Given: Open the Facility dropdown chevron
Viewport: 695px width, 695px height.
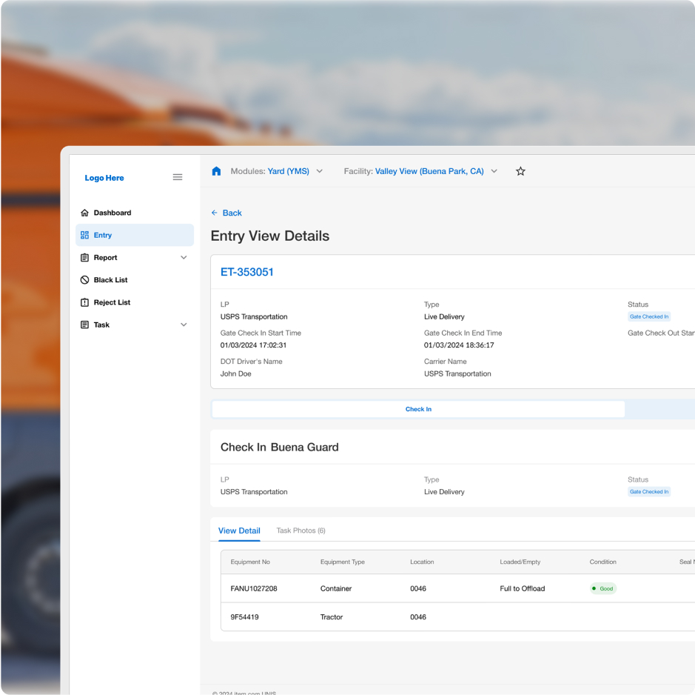Looking at the screenshot, I should coord(494,171).
